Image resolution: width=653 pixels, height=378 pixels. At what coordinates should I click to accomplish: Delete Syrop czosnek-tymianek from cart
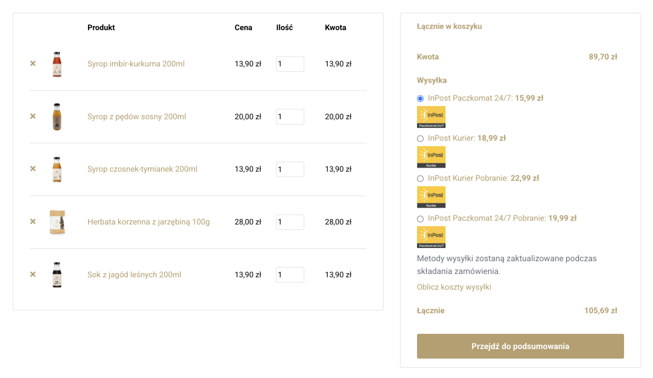[33, 169]
